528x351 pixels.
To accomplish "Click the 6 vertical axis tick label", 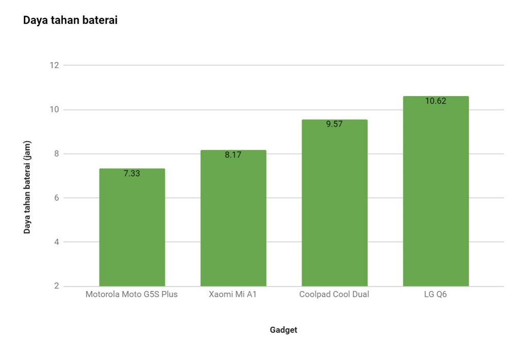I will (x=56, y=198).
